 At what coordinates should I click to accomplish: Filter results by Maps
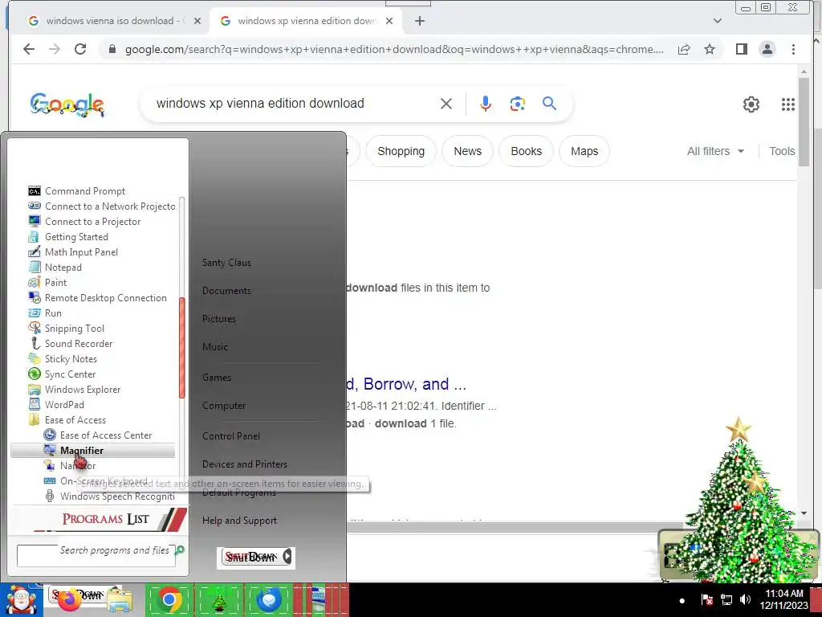click(584, 151)
